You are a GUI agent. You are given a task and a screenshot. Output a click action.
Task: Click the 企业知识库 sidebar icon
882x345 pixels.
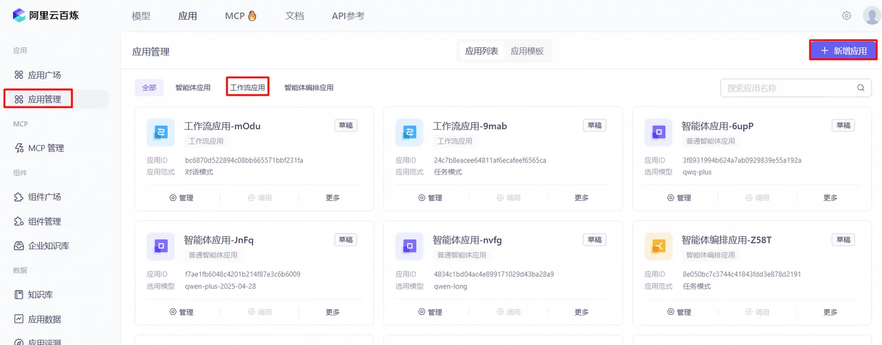click(x=19, y=246)
